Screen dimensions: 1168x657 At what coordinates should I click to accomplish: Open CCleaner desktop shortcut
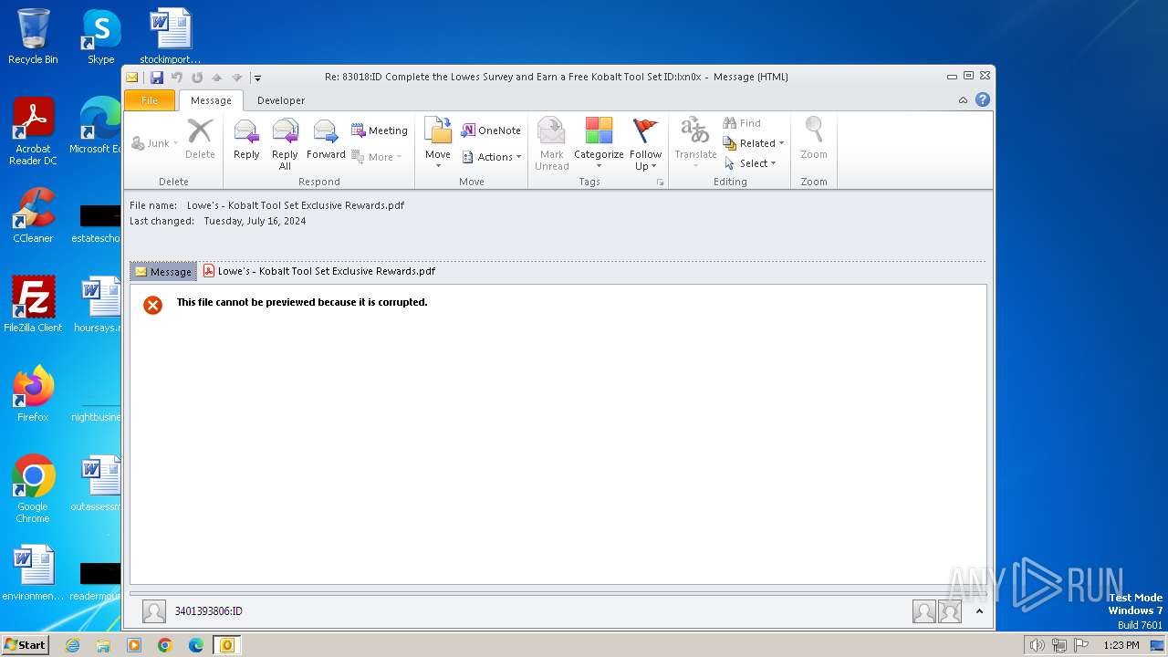click(33, 215)
